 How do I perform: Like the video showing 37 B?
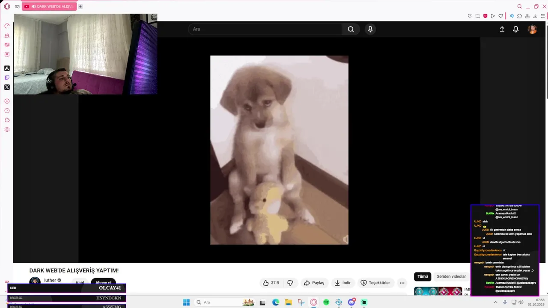point(271,283)
